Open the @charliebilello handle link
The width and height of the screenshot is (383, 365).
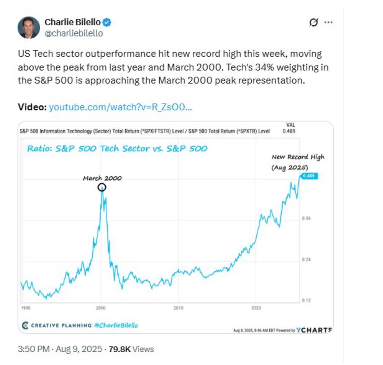[74, 33]
